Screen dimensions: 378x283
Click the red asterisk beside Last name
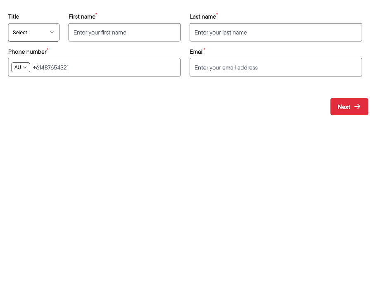tap(217, 14)
